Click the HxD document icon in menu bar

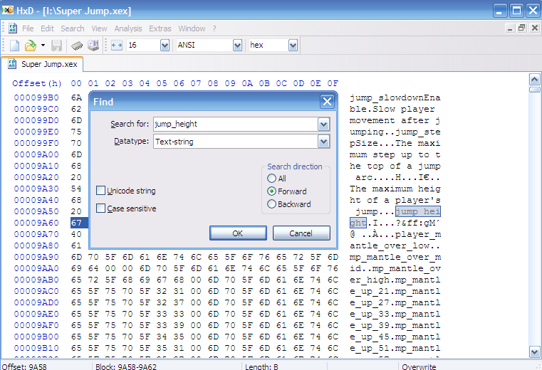tap(12, 28)
